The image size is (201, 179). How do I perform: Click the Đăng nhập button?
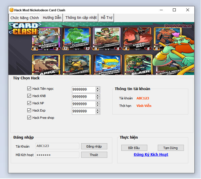[94, 146]
